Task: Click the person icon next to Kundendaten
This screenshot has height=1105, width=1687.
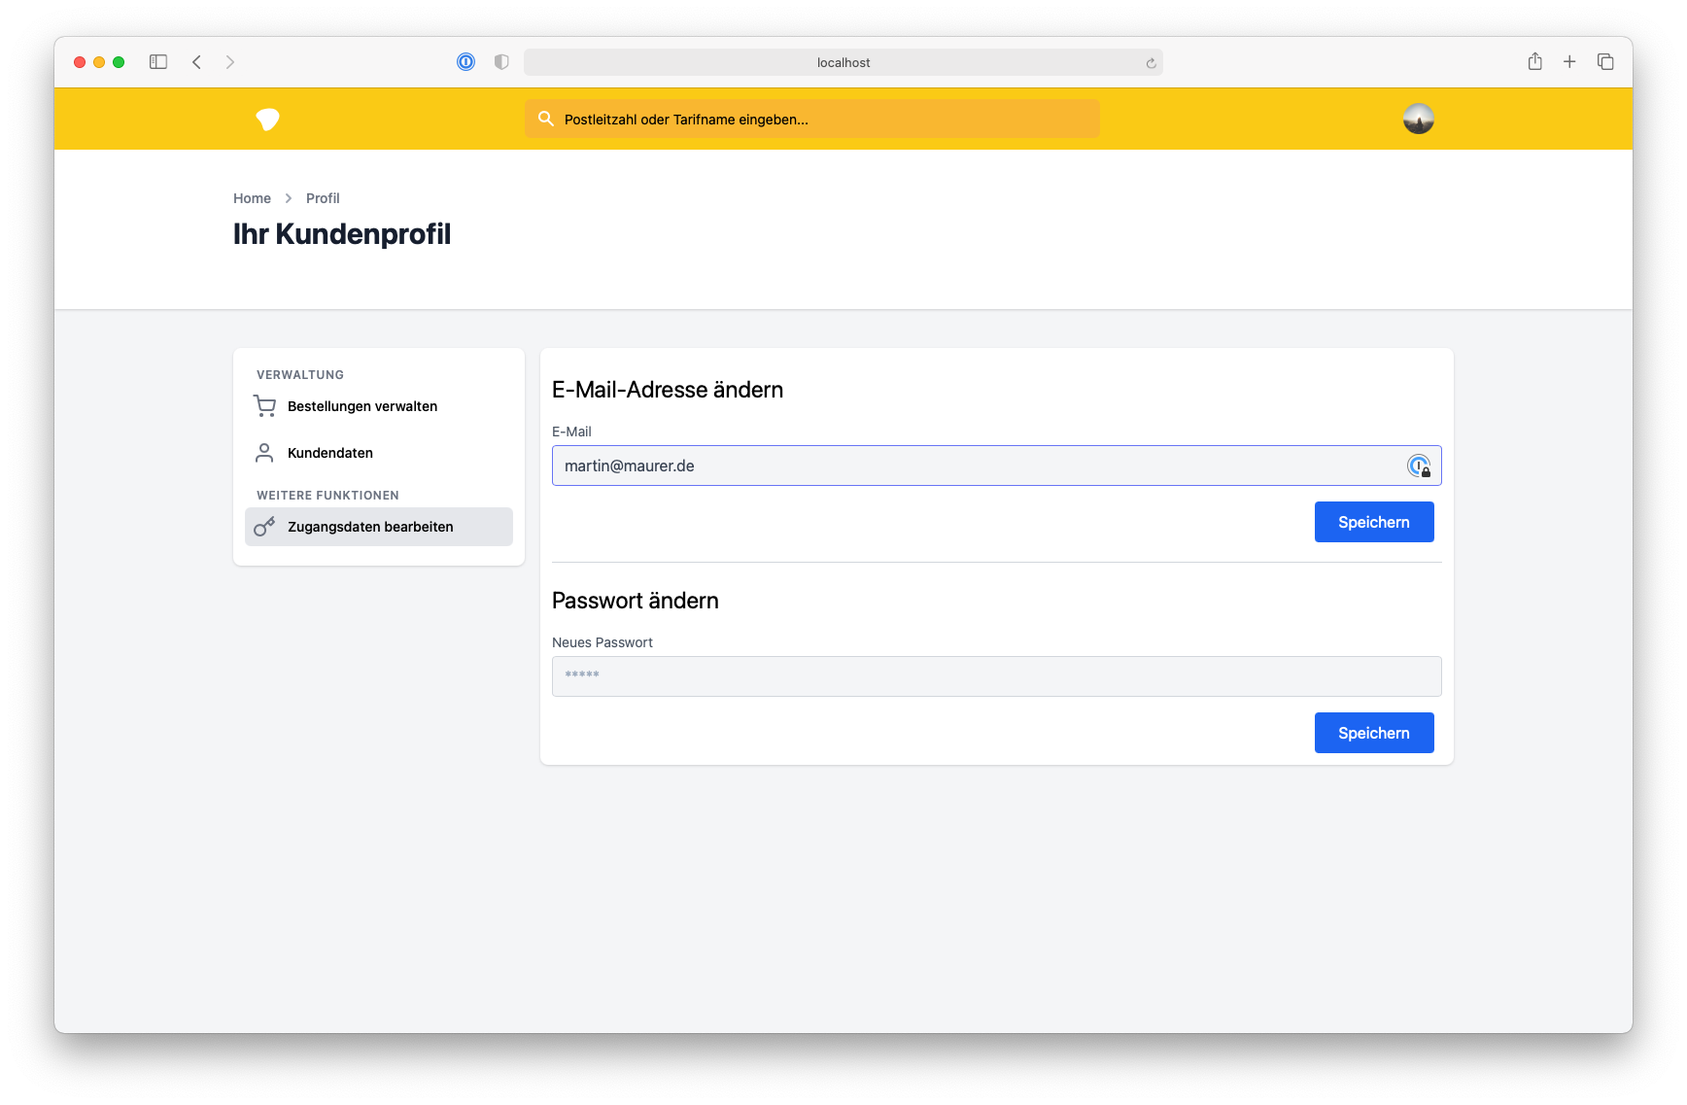Action: click(x=264, y=453)
